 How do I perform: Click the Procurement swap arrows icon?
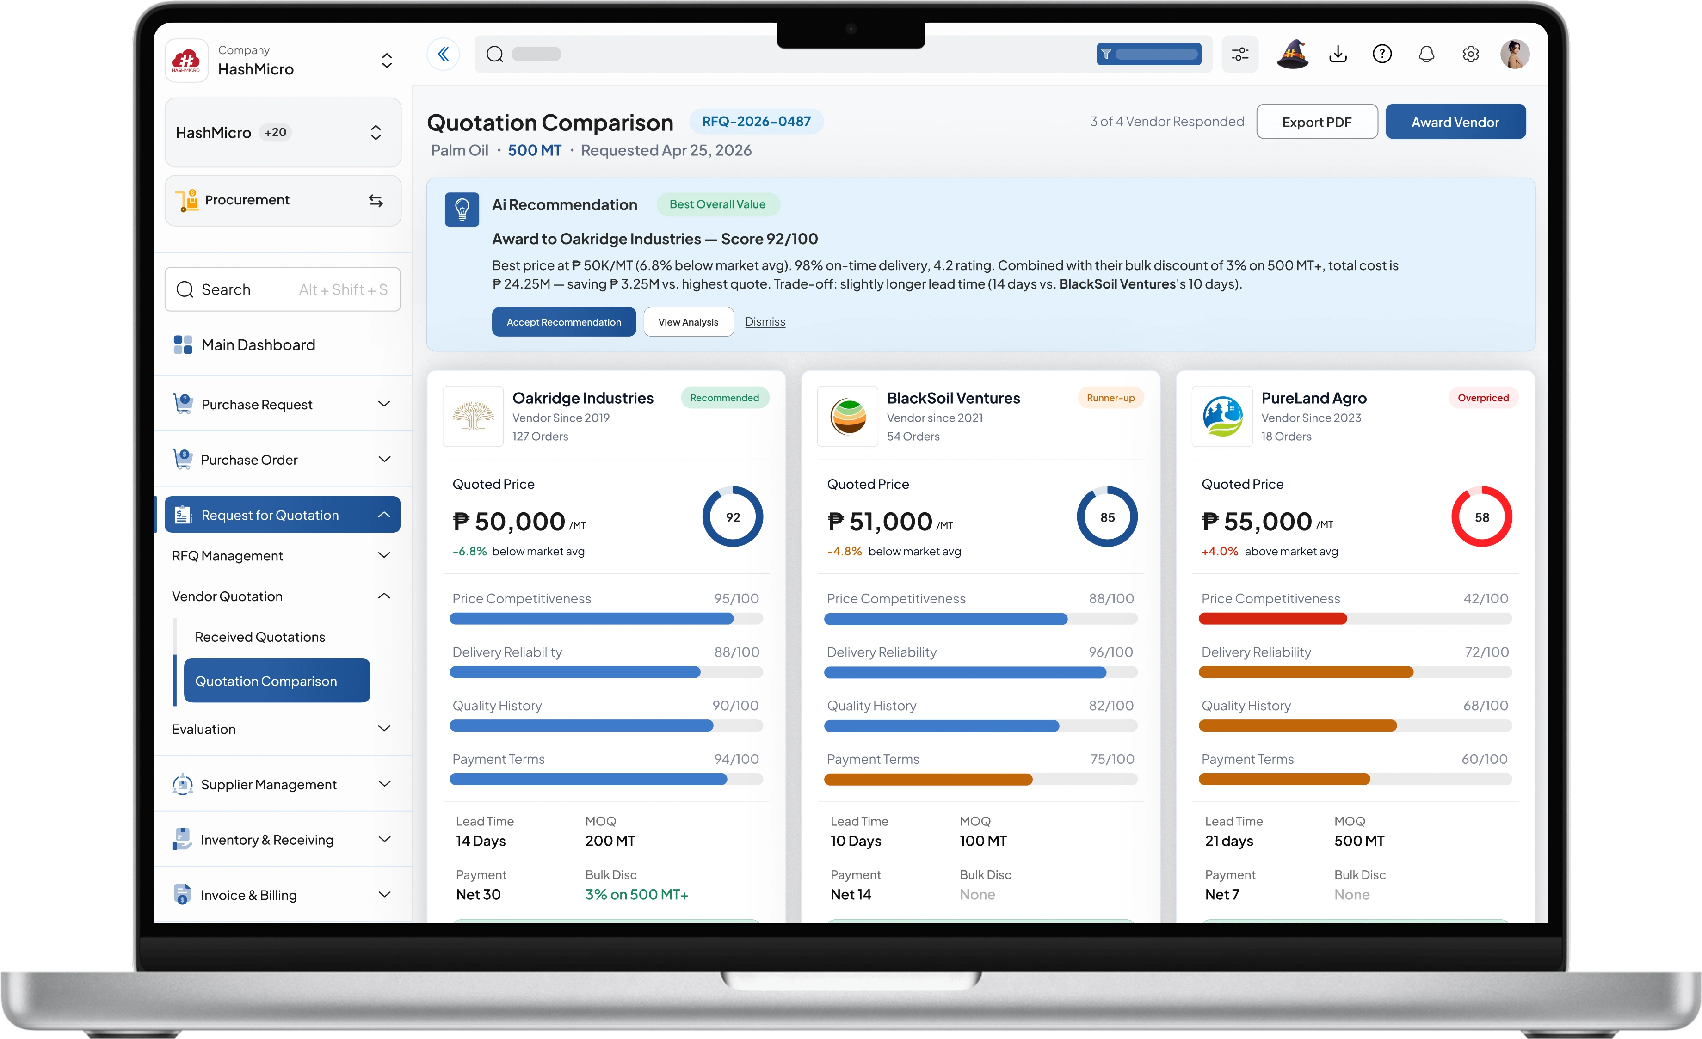pyautogui.click(x=376, y=200)
